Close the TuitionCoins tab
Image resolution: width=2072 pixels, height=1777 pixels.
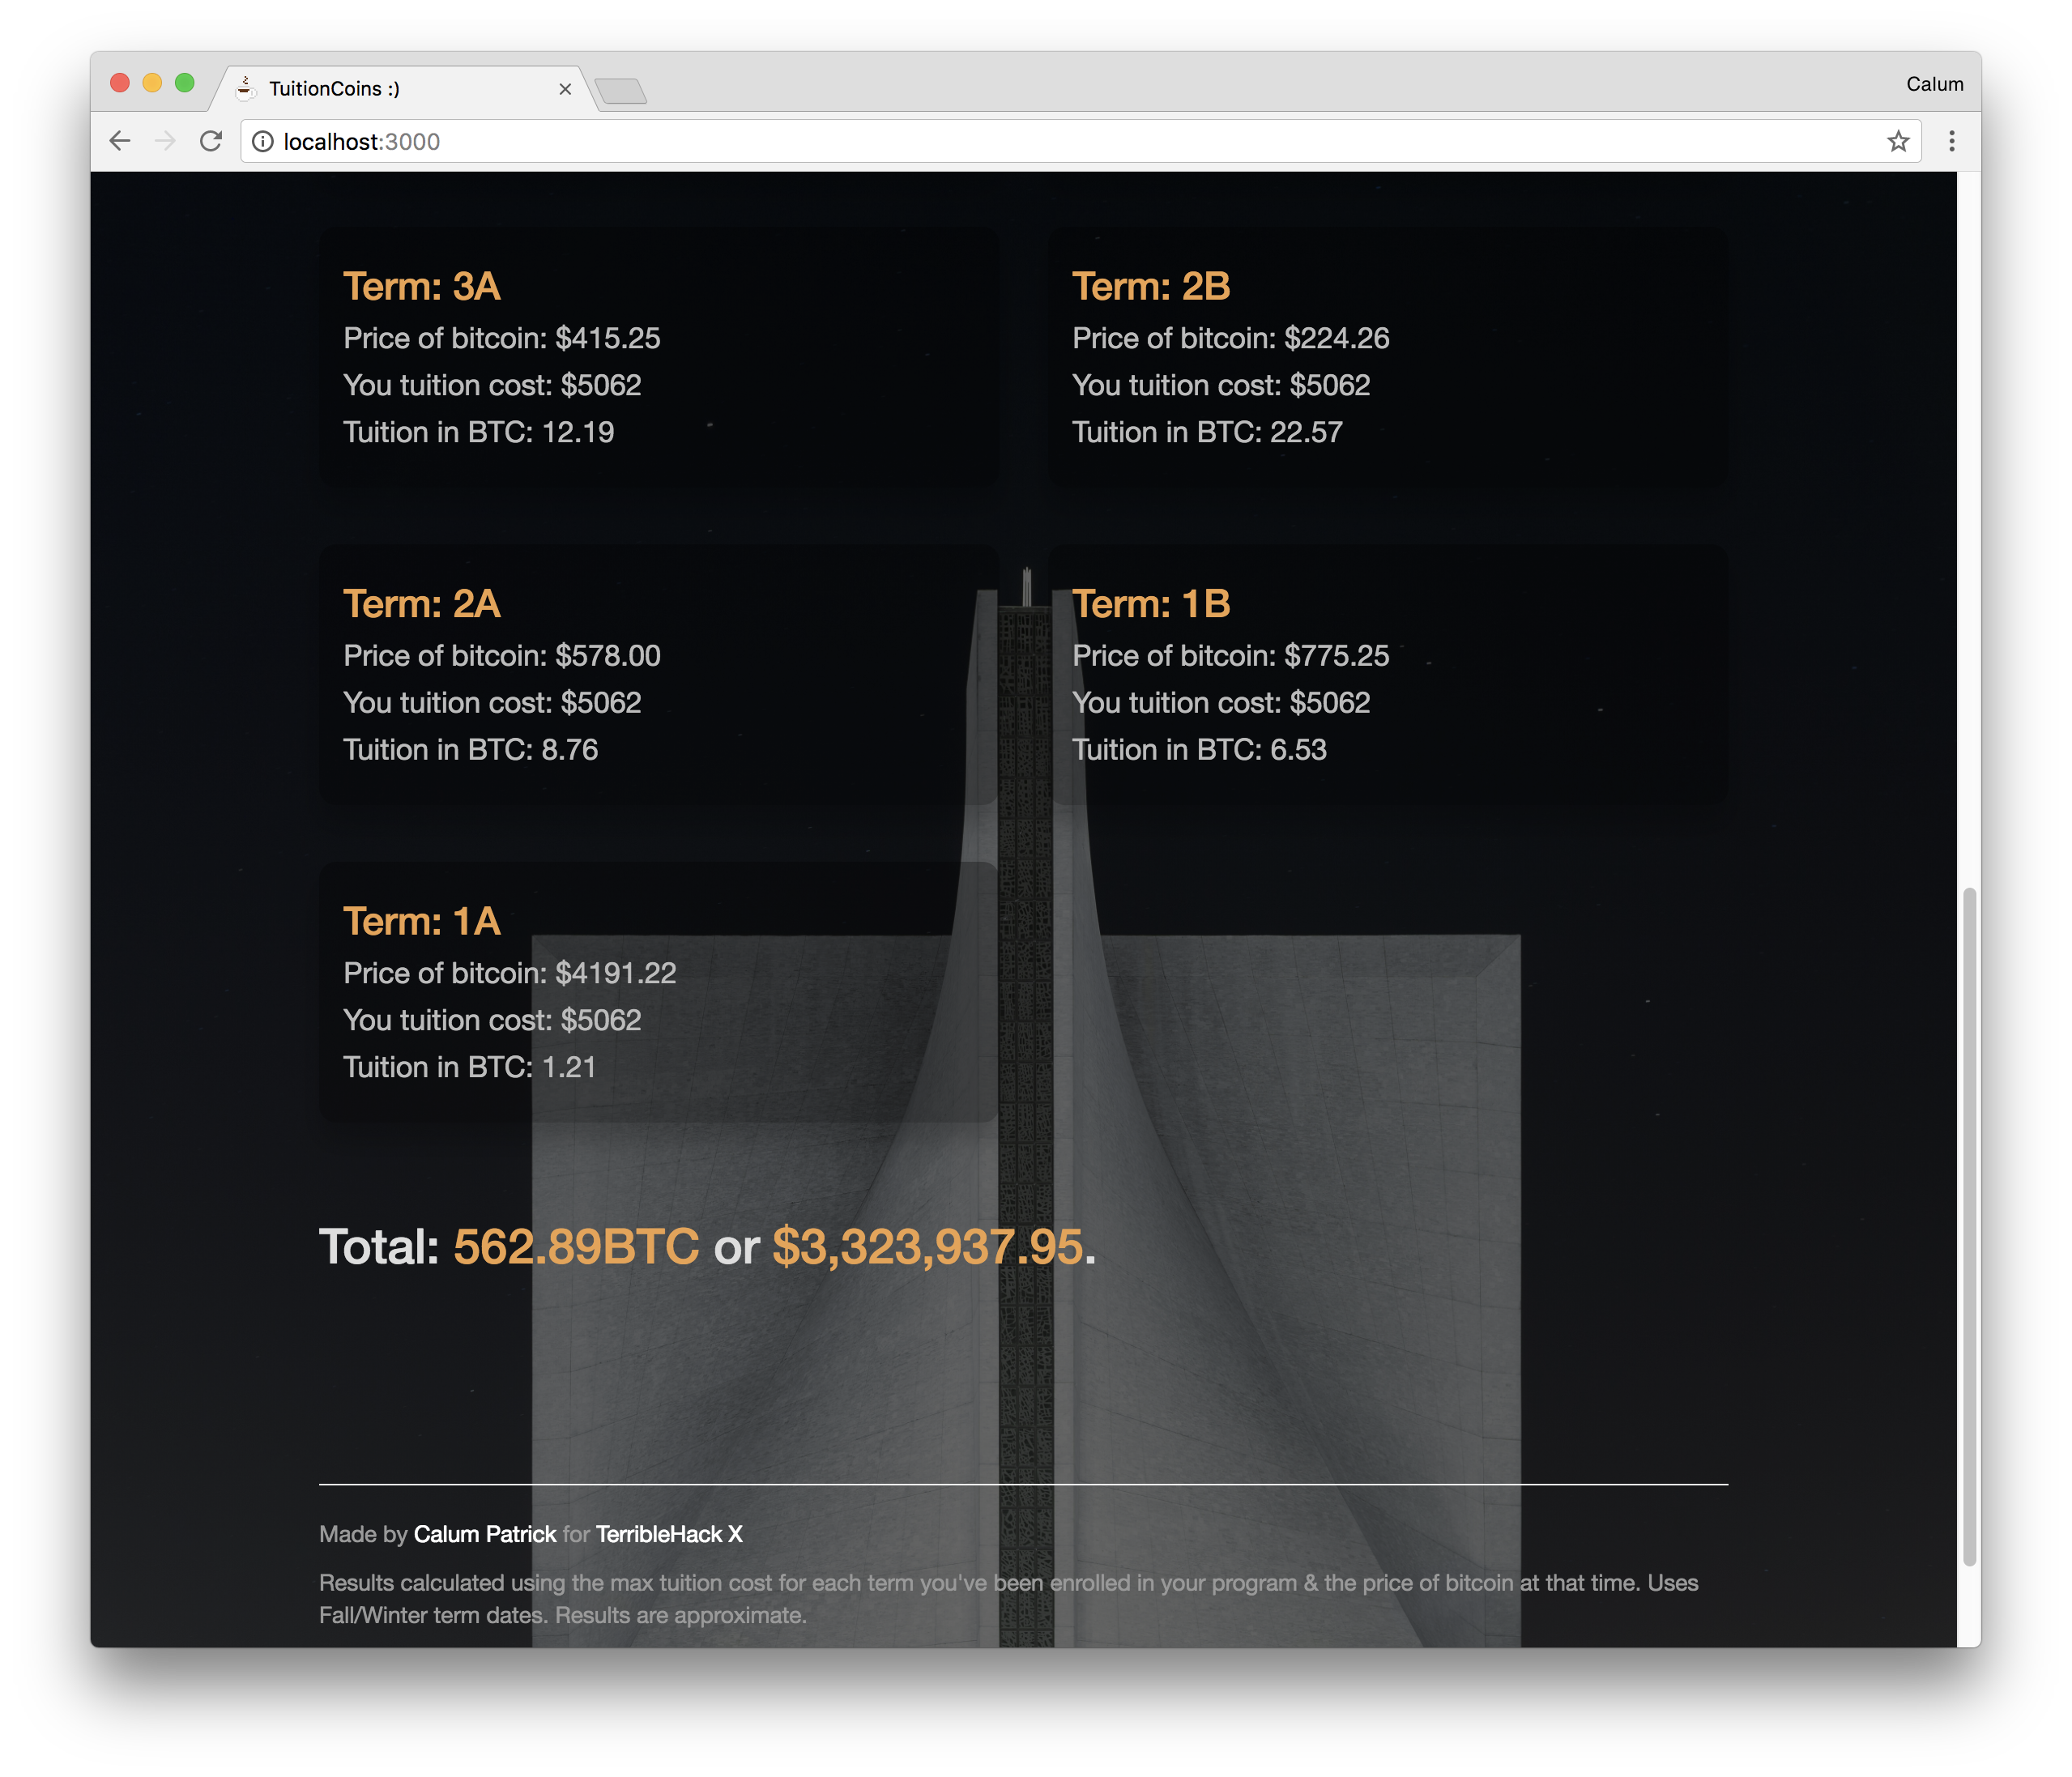point(565,89)
